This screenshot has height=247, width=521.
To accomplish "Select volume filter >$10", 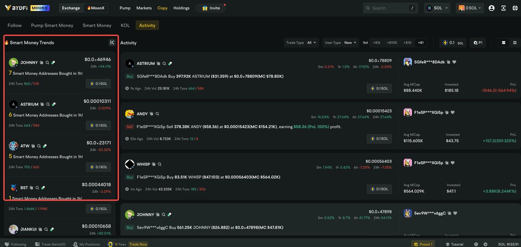I will tap(407, 42).
